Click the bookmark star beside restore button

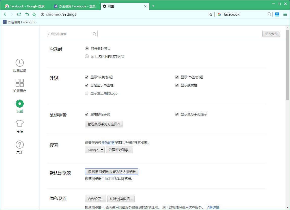point(34,14)
